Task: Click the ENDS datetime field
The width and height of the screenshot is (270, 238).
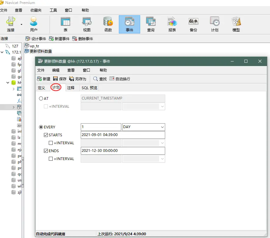Action: [123, 151]
